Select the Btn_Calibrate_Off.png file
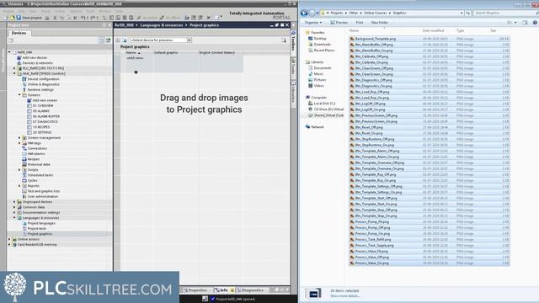Viewport: 539px width, 303px height. click(371, 56)
